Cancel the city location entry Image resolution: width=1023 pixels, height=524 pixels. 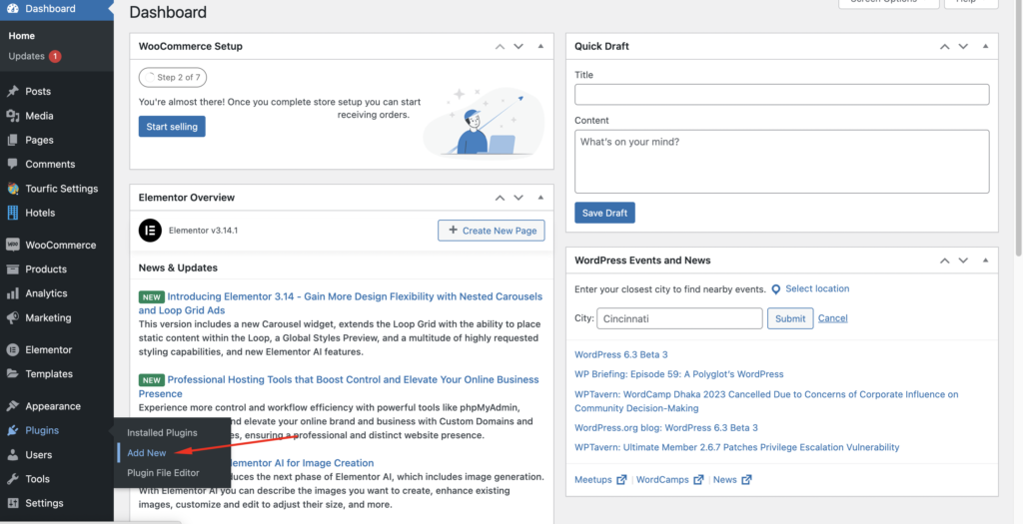(833, 318)
